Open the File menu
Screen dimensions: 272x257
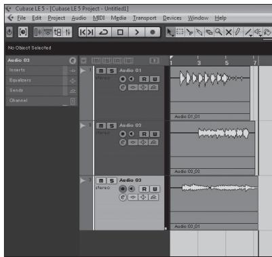point(22,18)
